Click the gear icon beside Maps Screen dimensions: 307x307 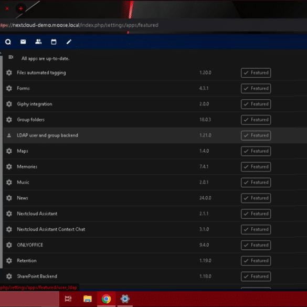tap(9, 151)
